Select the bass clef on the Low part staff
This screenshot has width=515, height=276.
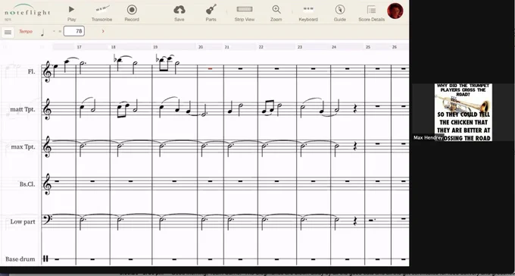click(x=47, y=220)
